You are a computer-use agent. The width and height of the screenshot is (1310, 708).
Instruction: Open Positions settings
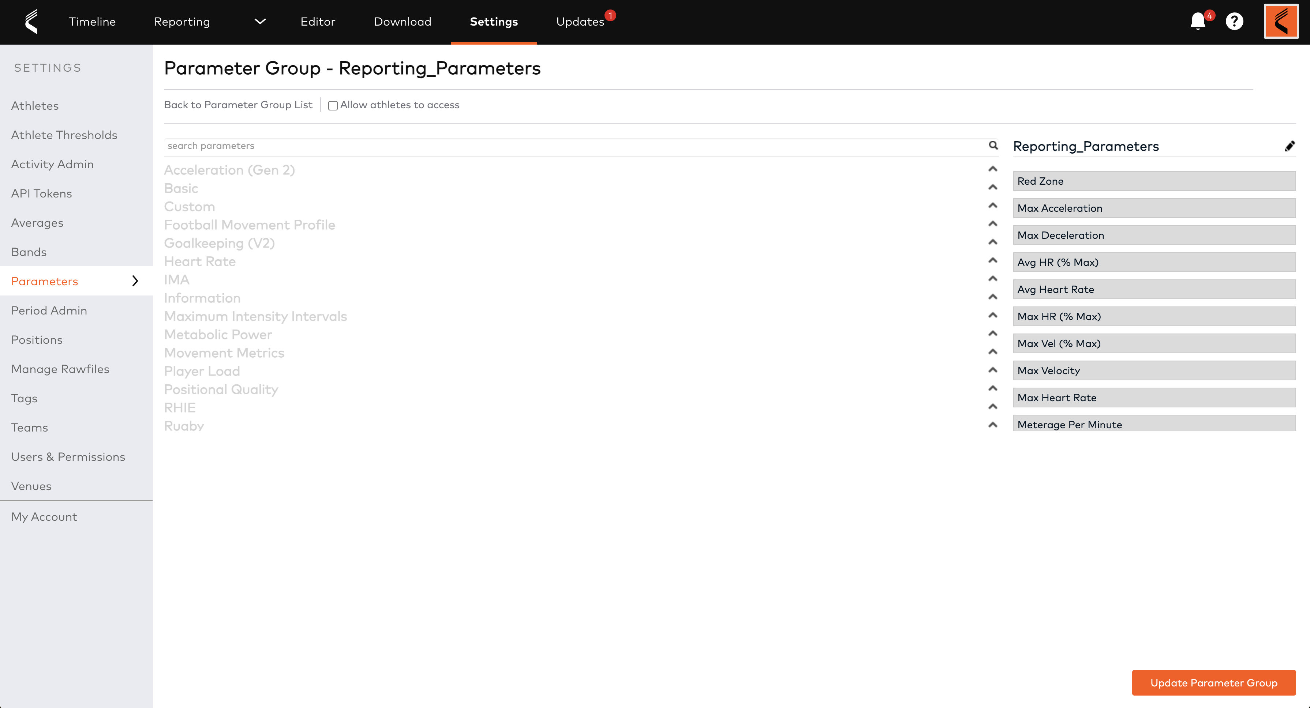[x=37, y=339]
